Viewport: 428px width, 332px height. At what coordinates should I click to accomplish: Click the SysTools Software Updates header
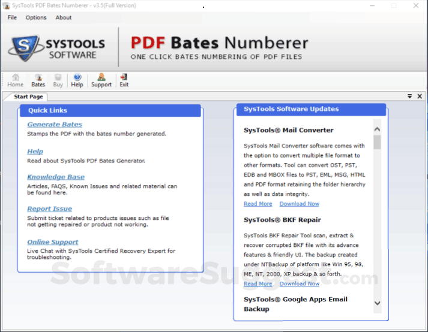click(x=311, y=109)
